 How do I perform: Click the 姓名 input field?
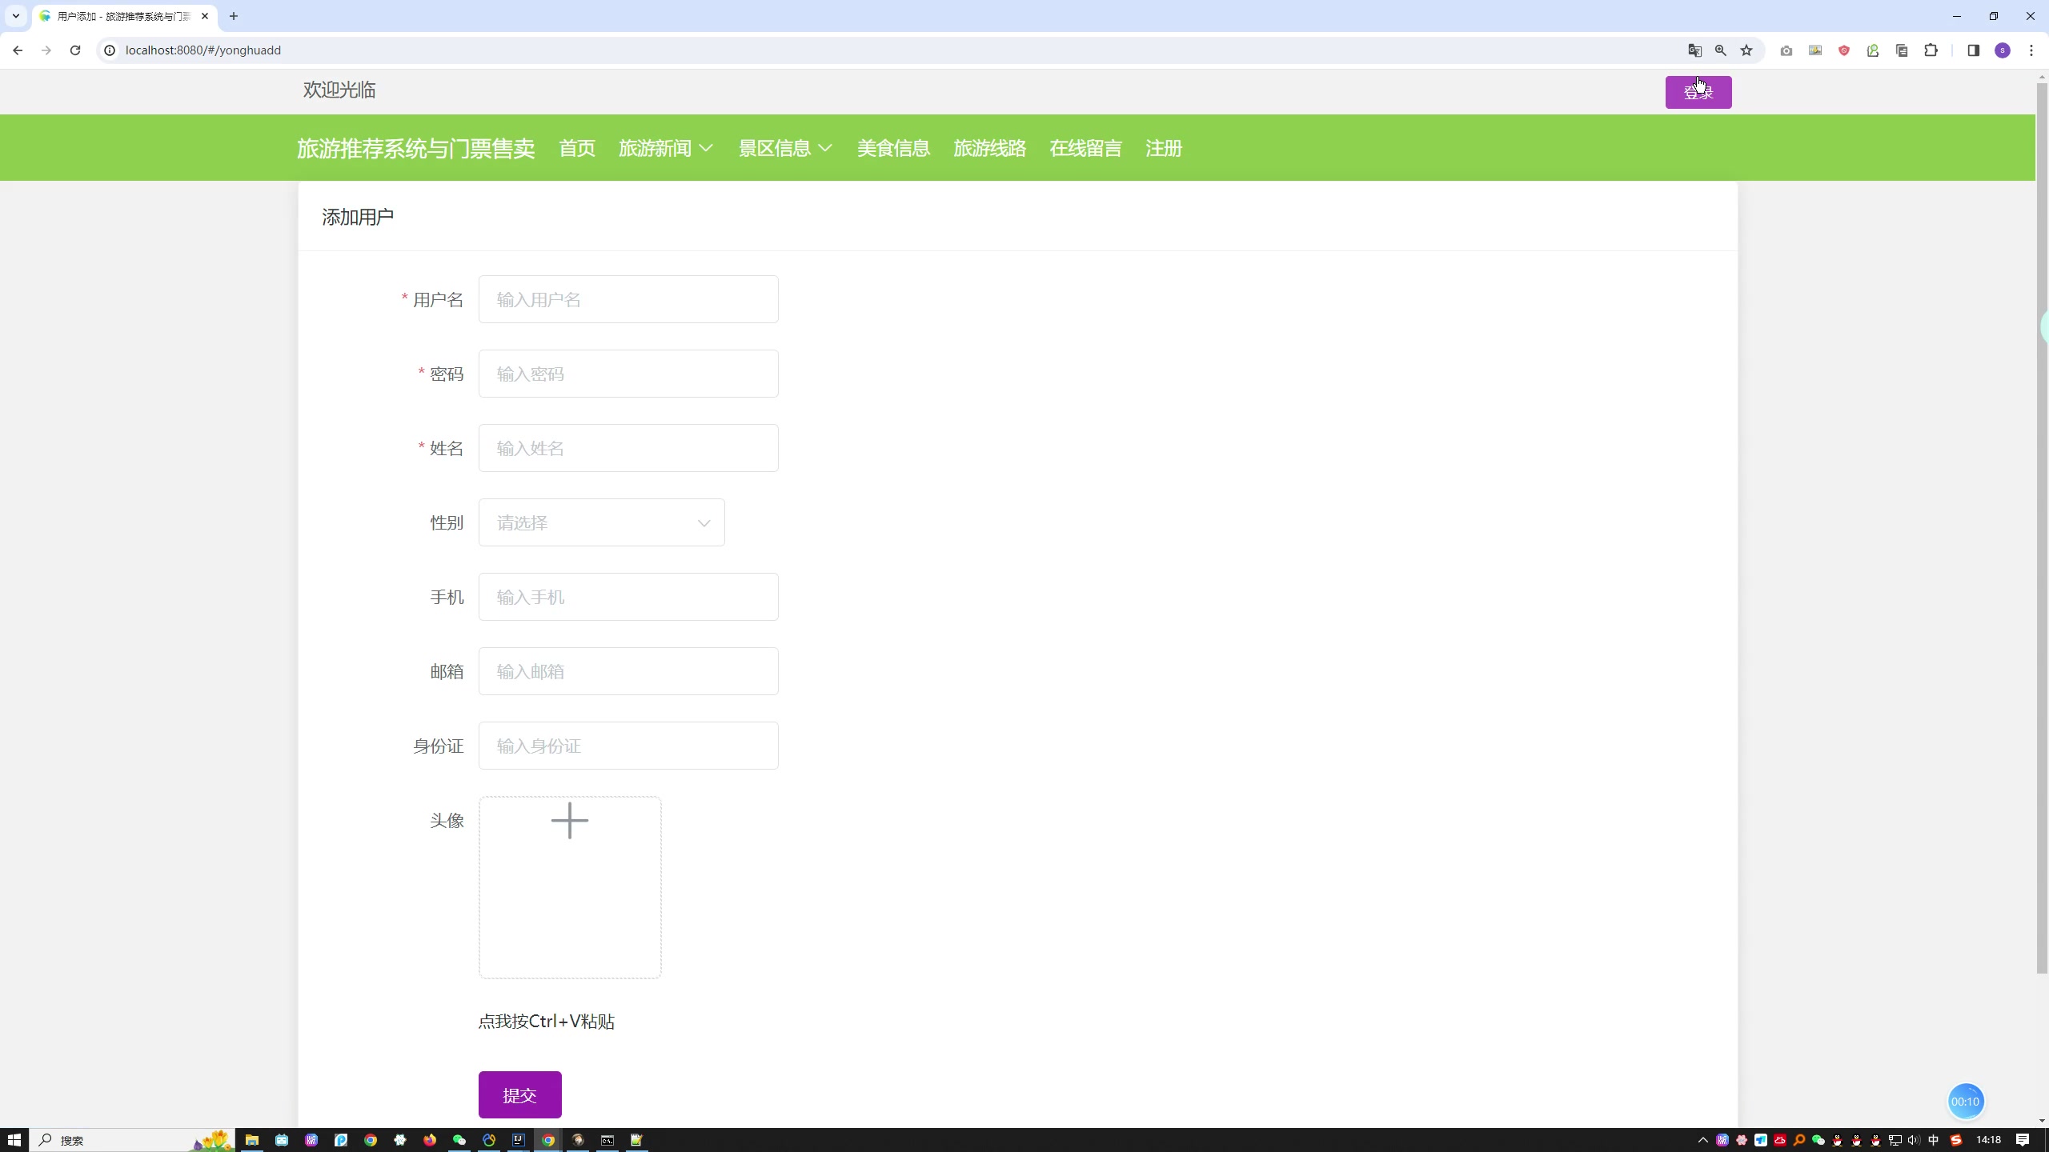pyautogui.click(x=628, y=448)
